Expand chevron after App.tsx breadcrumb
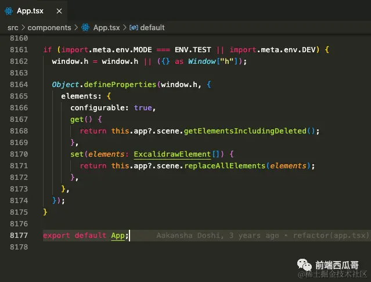The height and width of the screenshot is (282, 371). 125,27
